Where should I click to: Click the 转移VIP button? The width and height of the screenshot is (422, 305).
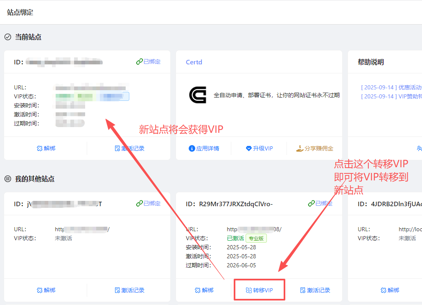click(x=259, y=290)
